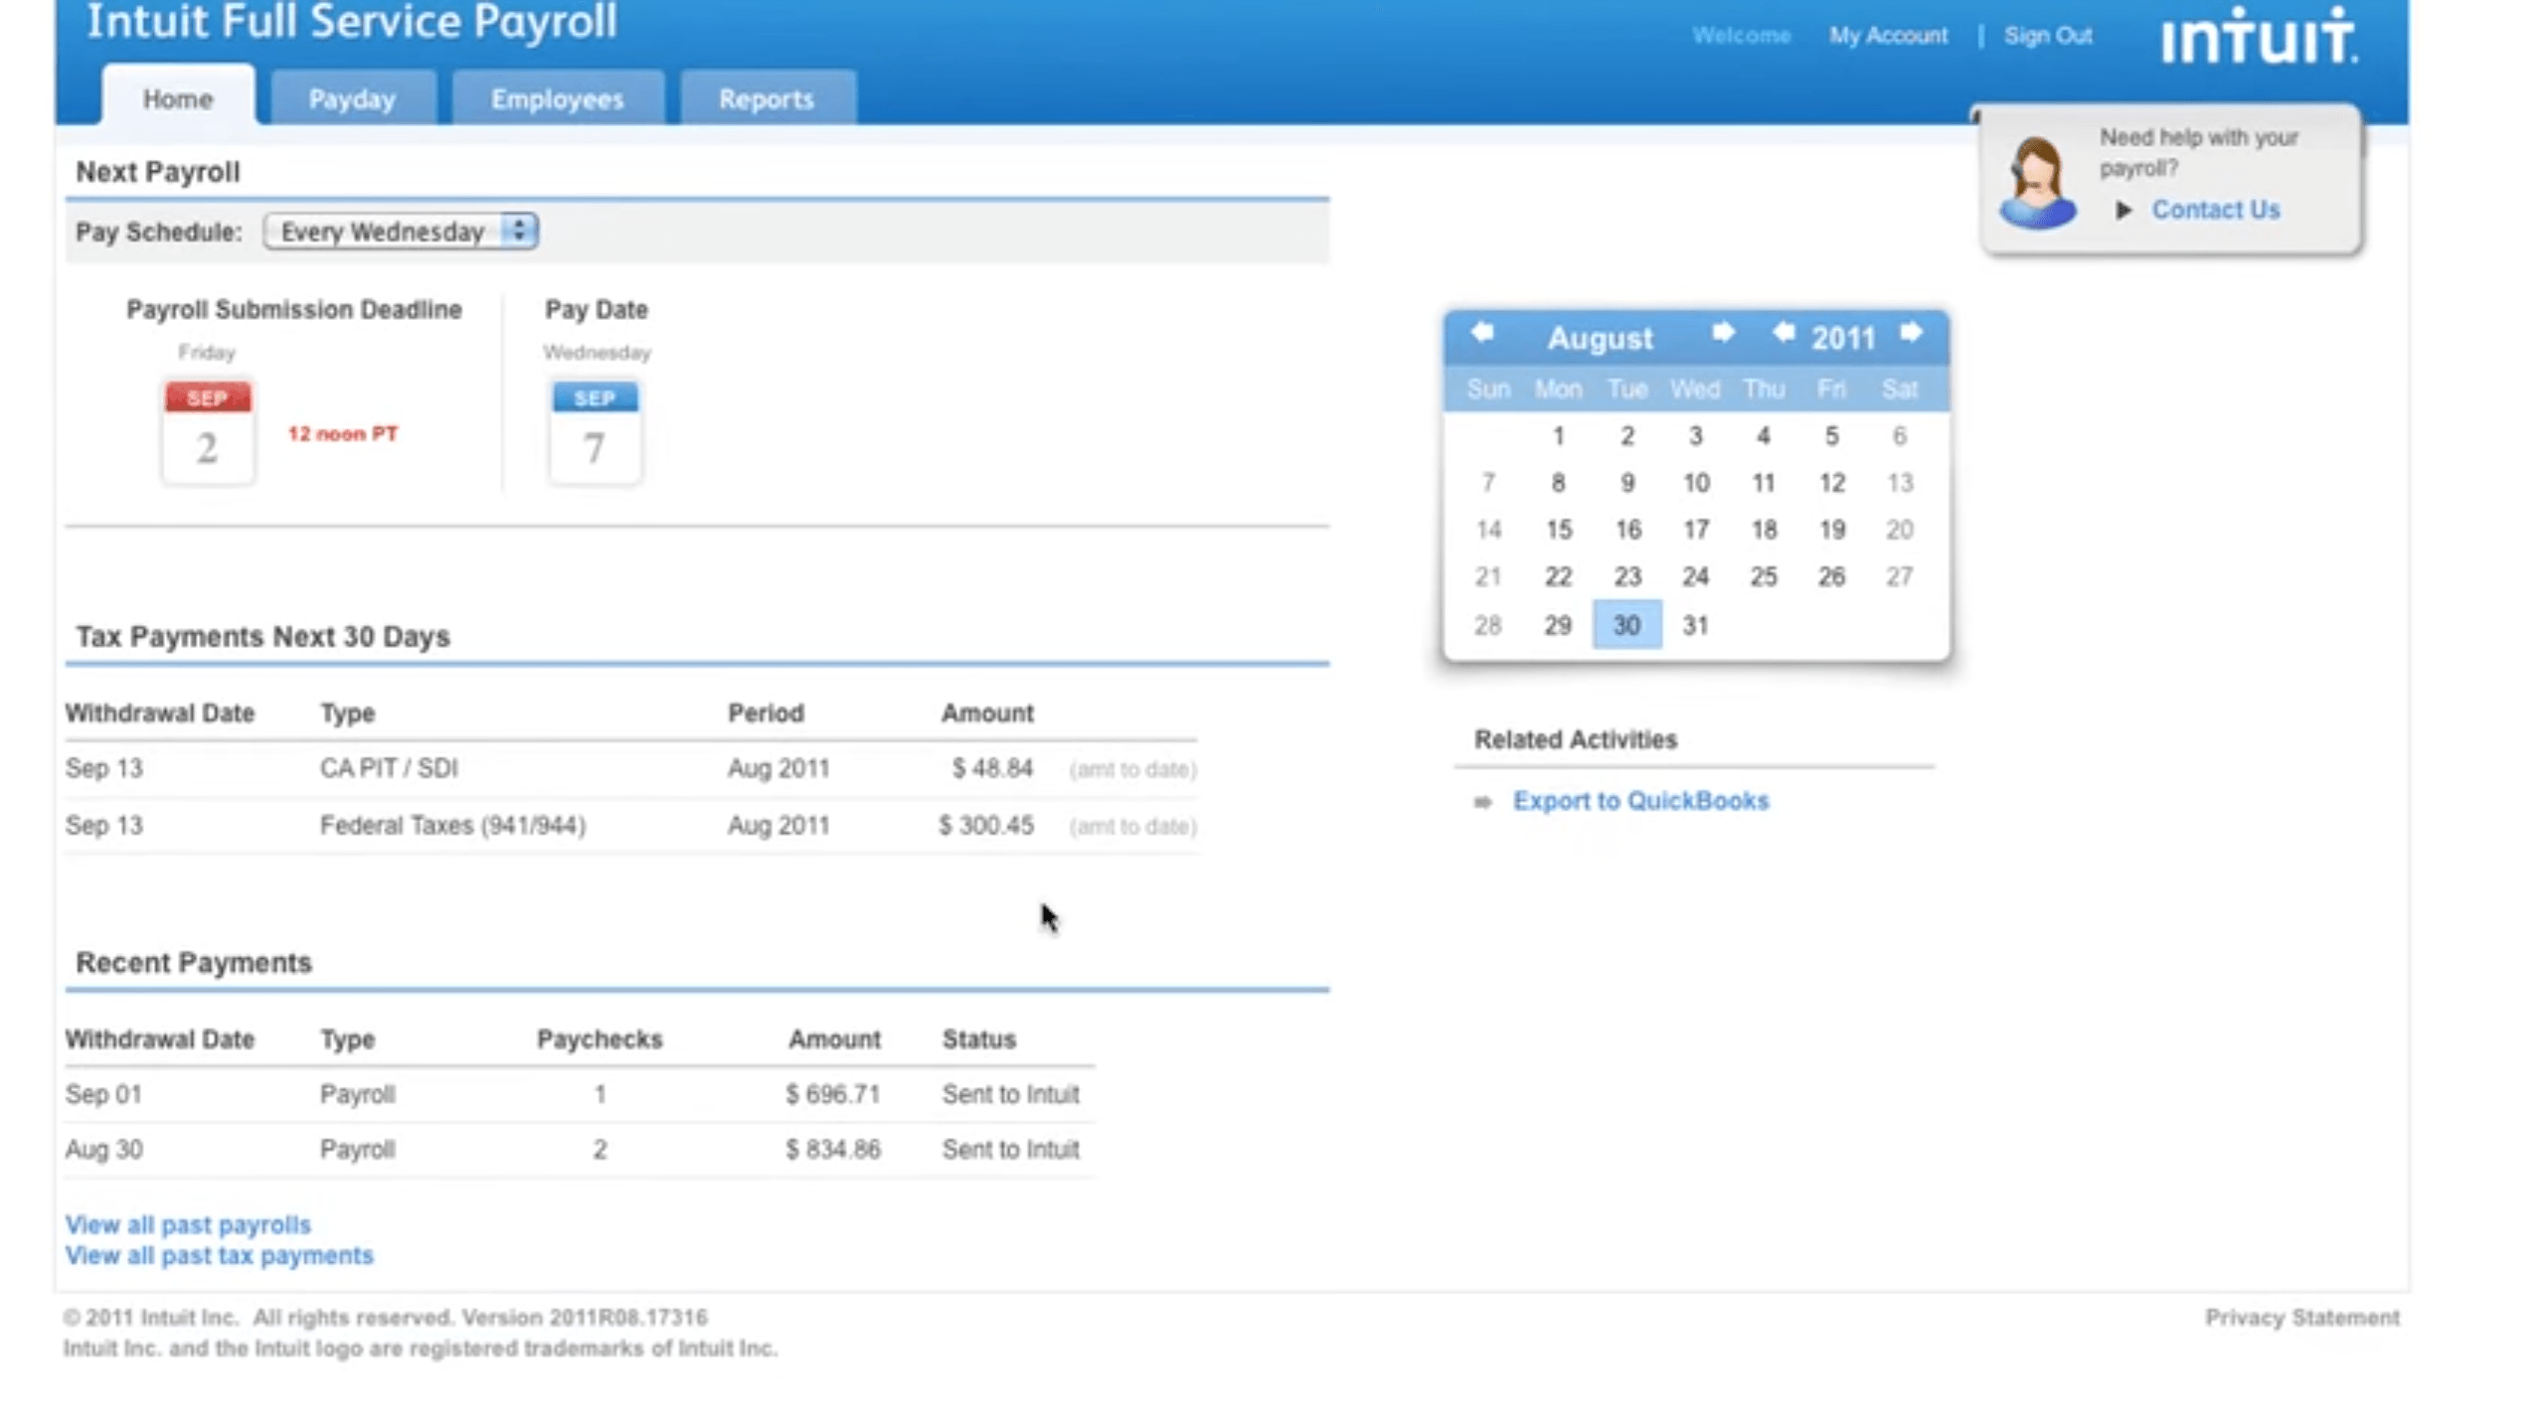Select August 9 in the calendar
Image resolution: width=2545 pixels, height=1428 pixels.
point(1626,483)
